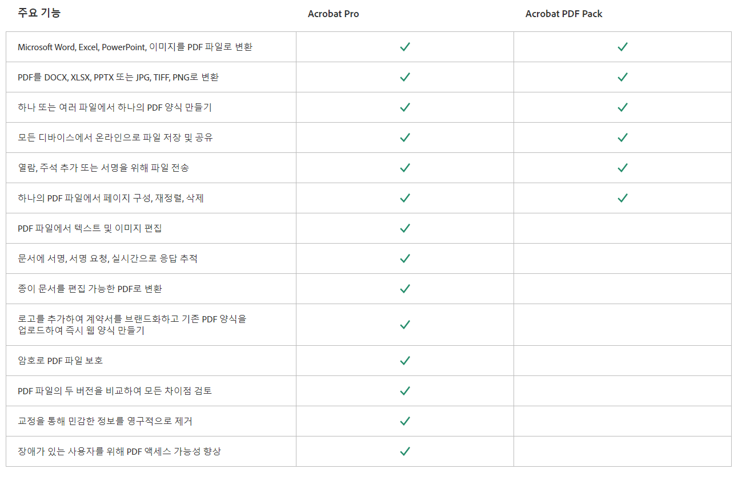Click Acrobat Pro checkmark for 텍스트 및 이미지 편집

[x=405, y=228]
